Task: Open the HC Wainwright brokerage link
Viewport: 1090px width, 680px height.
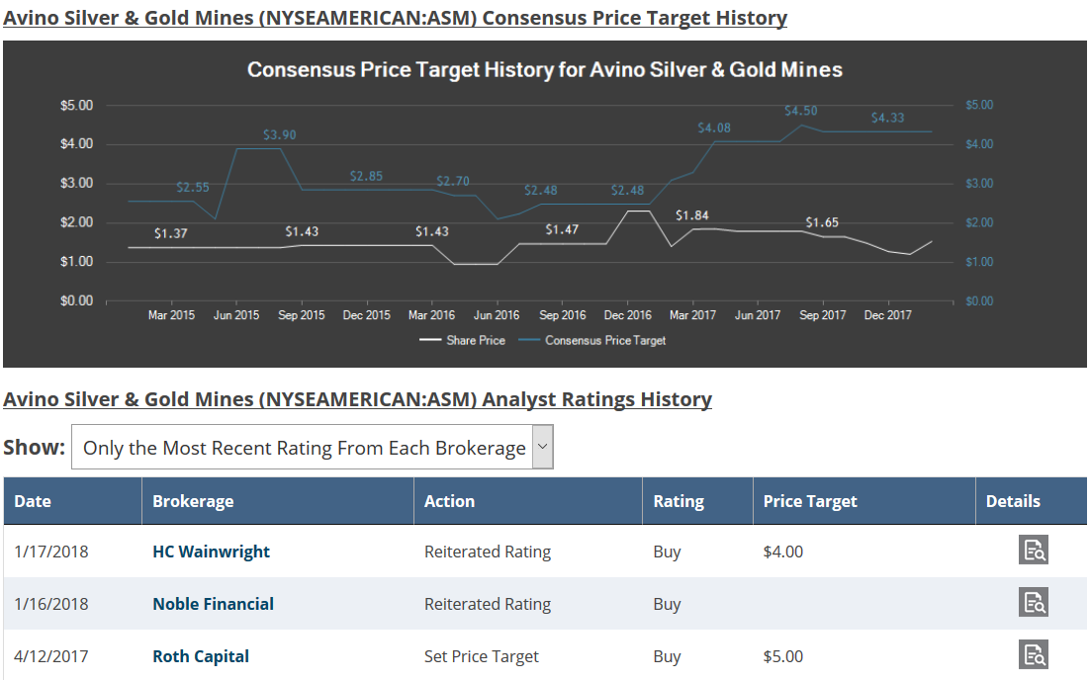Action: 211,552
